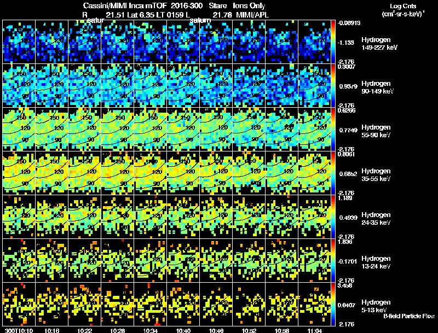Click the '11:04' time axis label
The height and width of the screenshot is (333, 438).
[314, 330]
